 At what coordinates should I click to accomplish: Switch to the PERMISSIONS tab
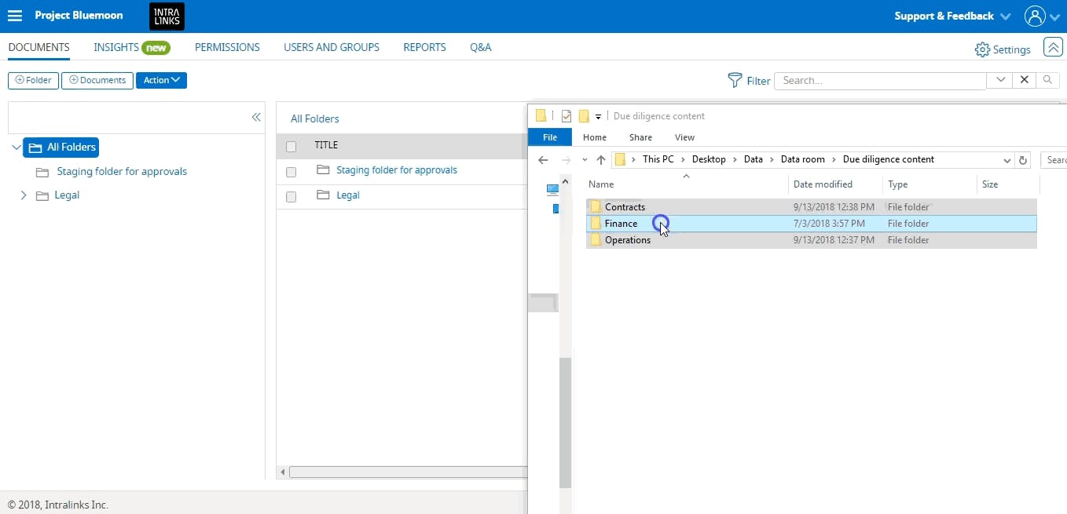click(x=227, y=47)
